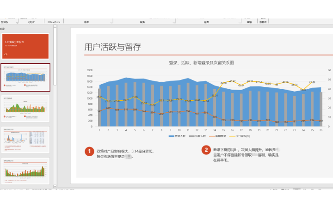Select the red numbered circle 2

coord(206,150)
